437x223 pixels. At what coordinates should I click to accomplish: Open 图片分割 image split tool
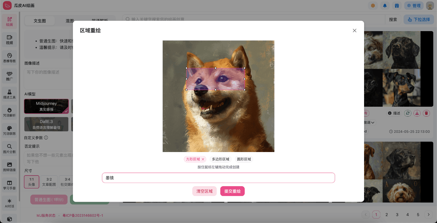[9, 148]
